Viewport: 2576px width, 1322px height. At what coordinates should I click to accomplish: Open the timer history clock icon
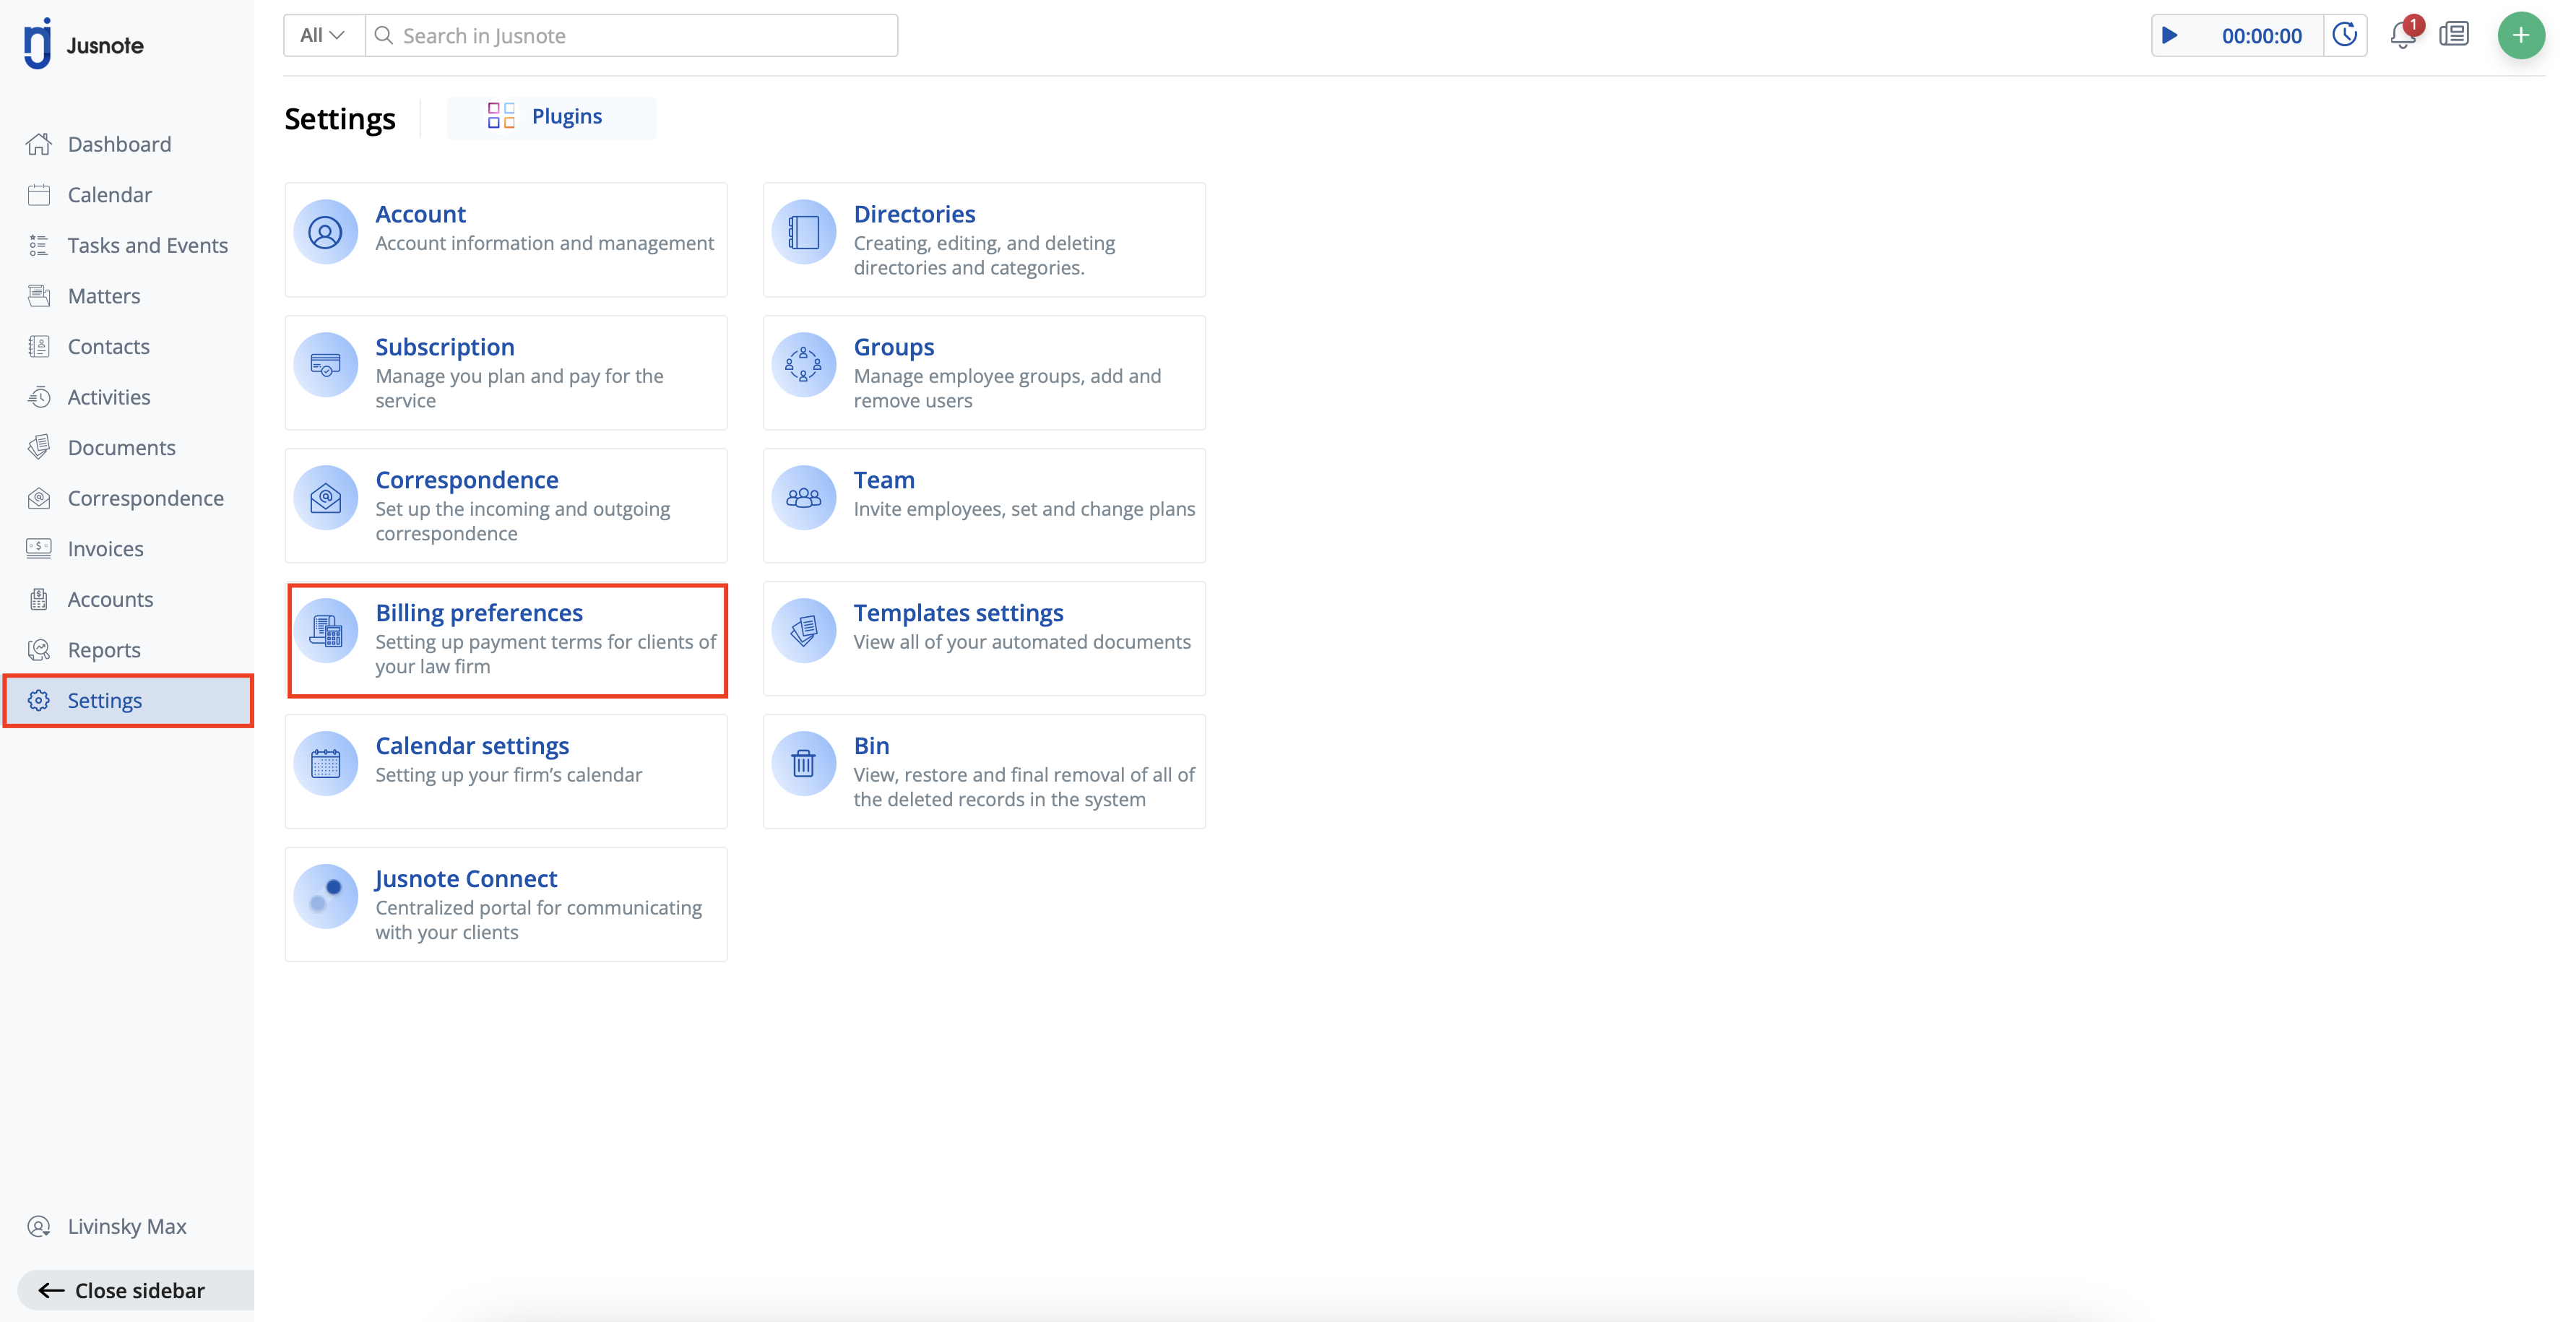click(2345, 35)
